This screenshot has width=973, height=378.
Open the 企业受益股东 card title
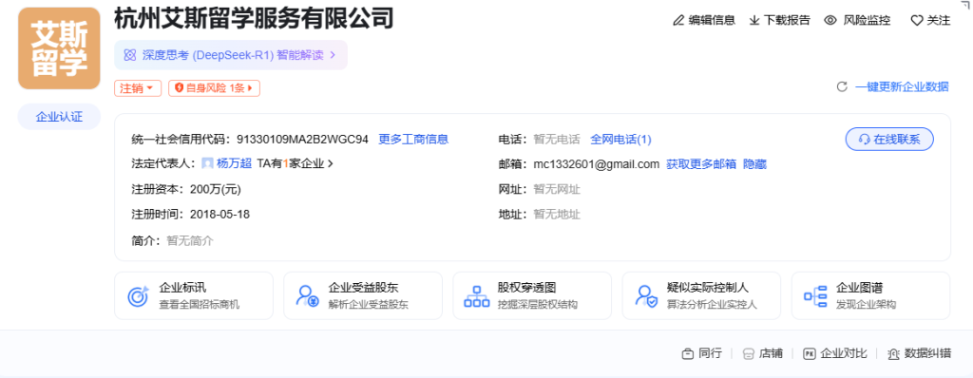(363, 288)
